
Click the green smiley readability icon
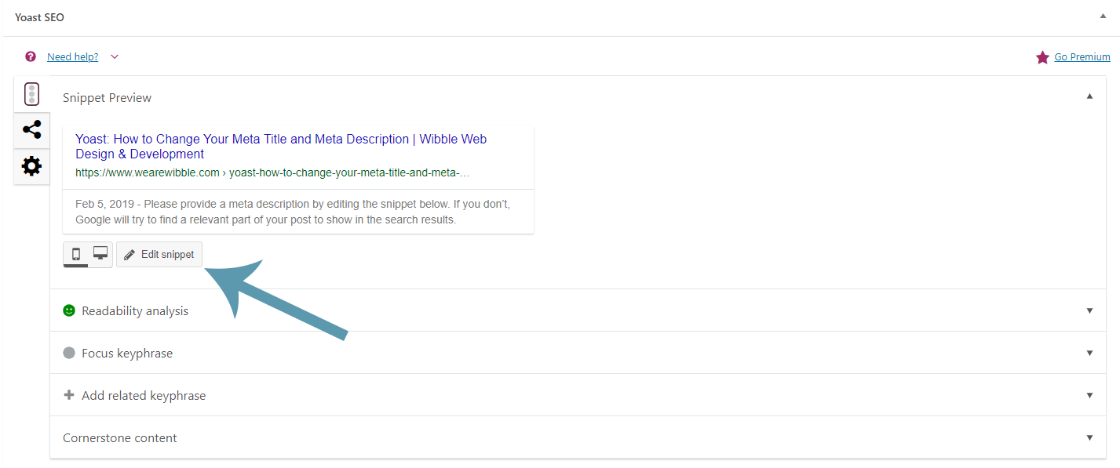69,310
